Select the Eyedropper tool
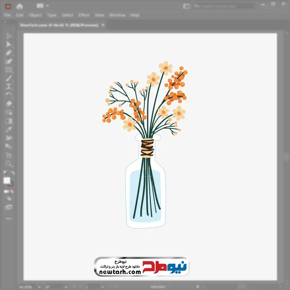This screenshot has width=290, height=290. coord(9,129)
